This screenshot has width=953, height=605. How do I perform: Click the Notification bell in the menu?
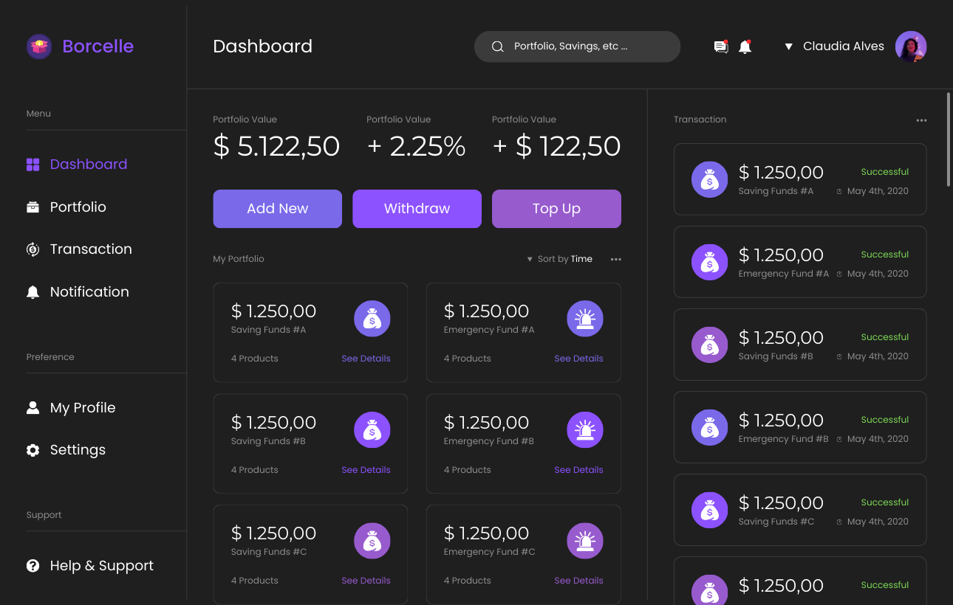coord(33,291)
